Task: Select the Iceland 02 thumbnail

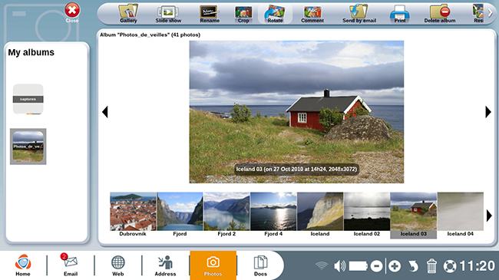Action: pos(367,215)
